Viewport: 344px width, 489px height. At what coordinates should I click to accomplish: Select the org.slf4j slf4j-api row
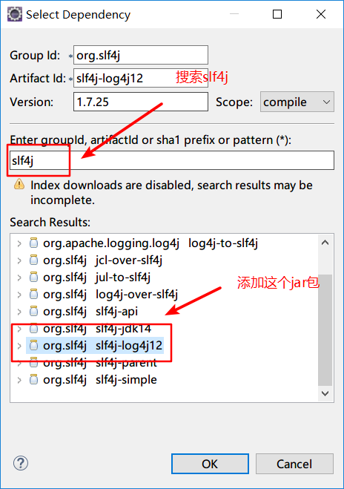90,311
